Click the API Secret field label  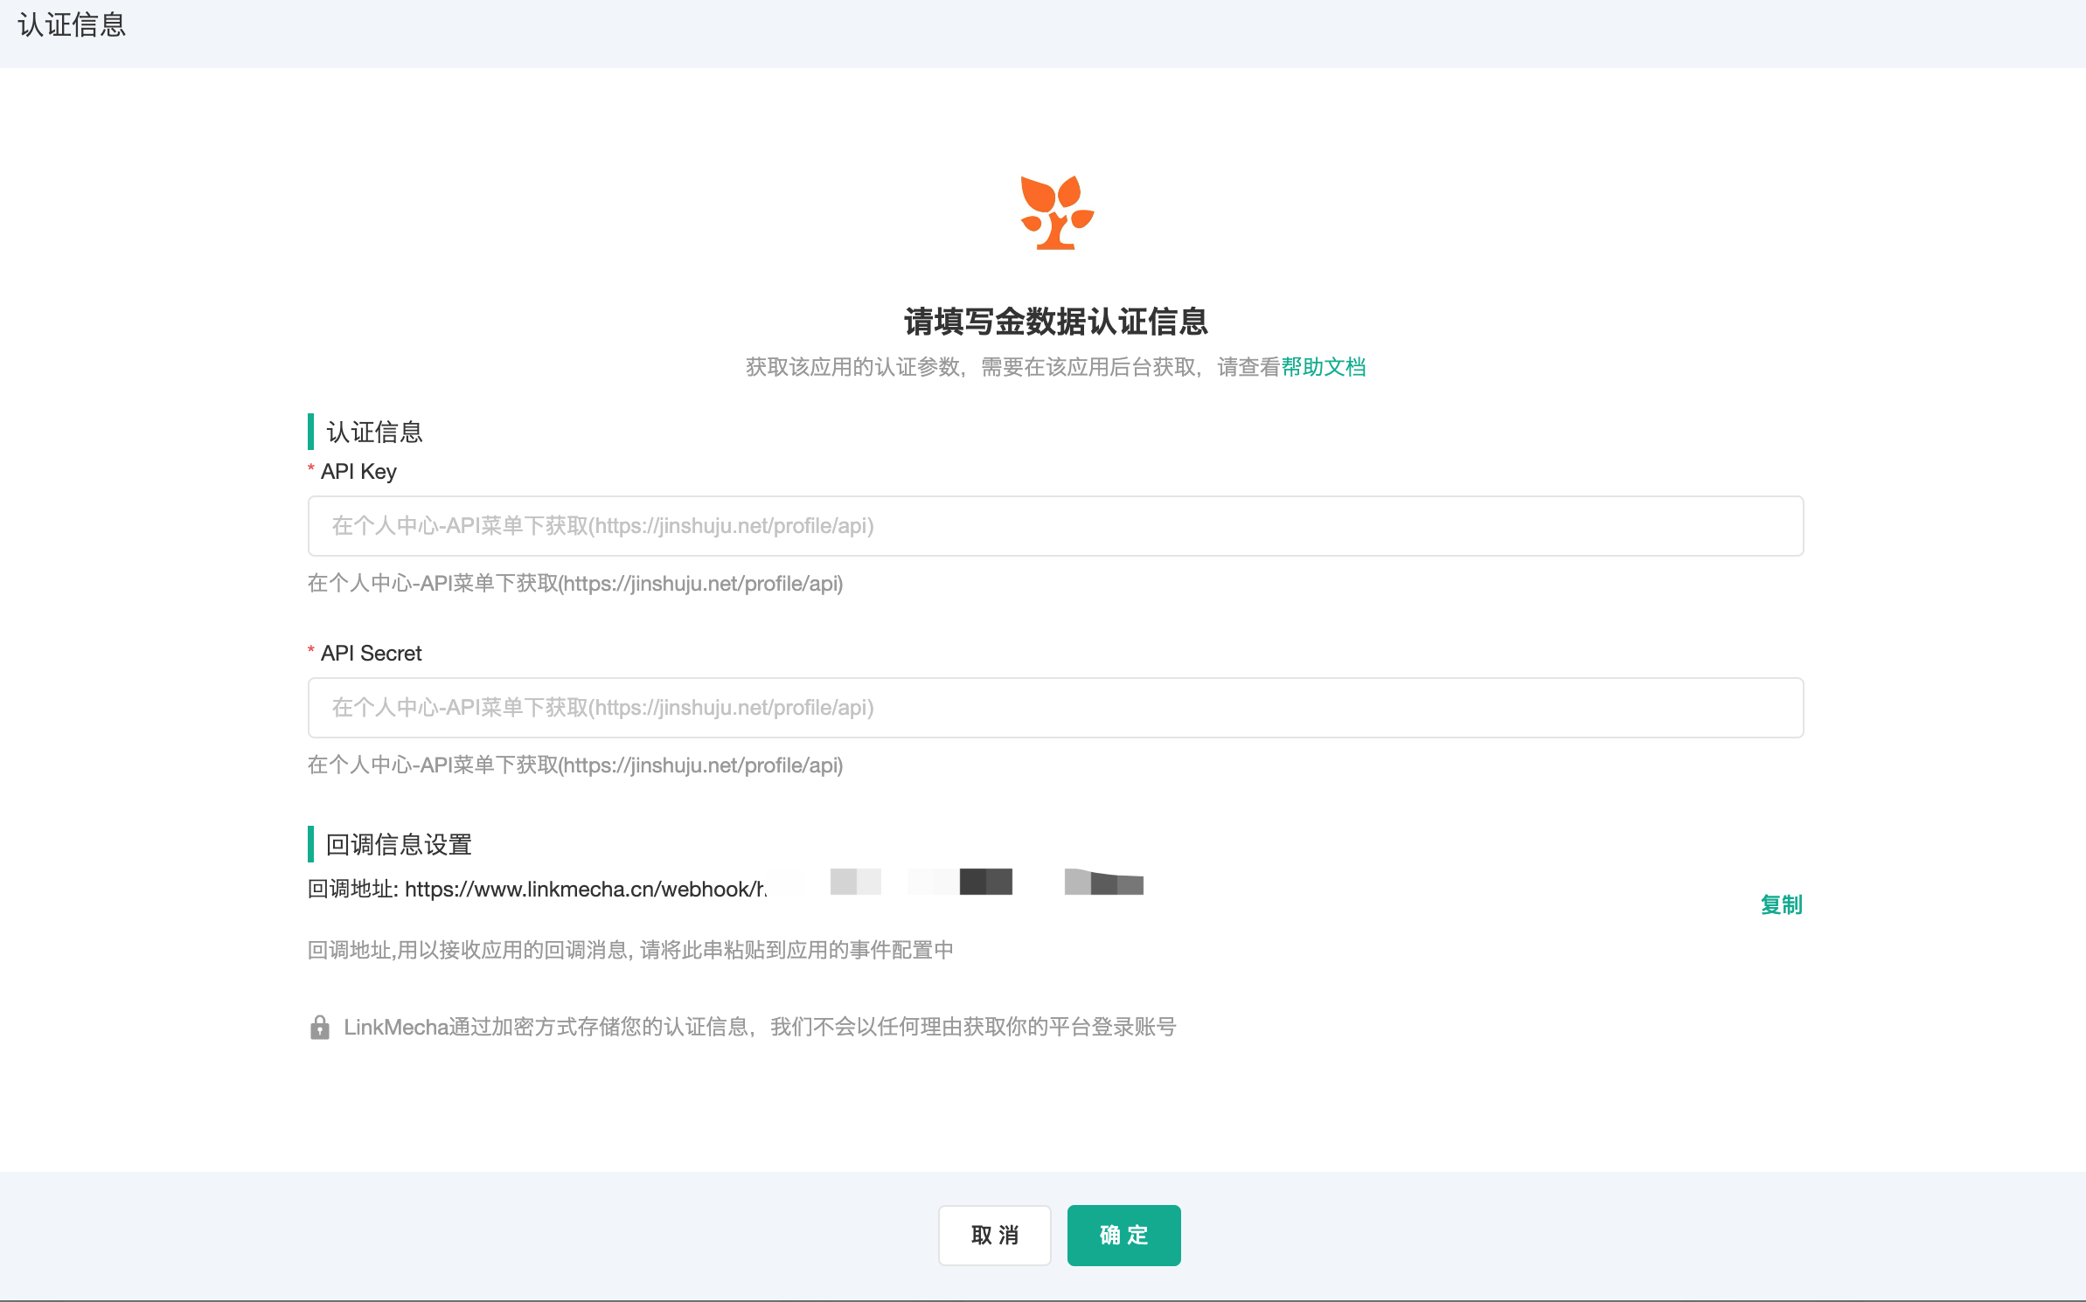click(x=371, y=653)
